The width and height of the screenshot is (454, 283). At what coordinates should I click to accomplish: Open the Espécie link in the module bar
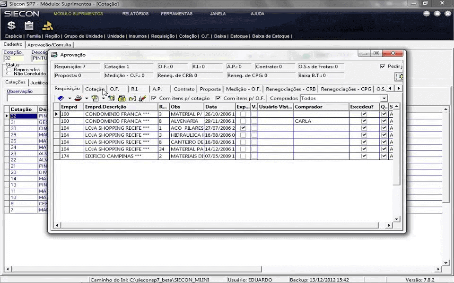(14, 36)
